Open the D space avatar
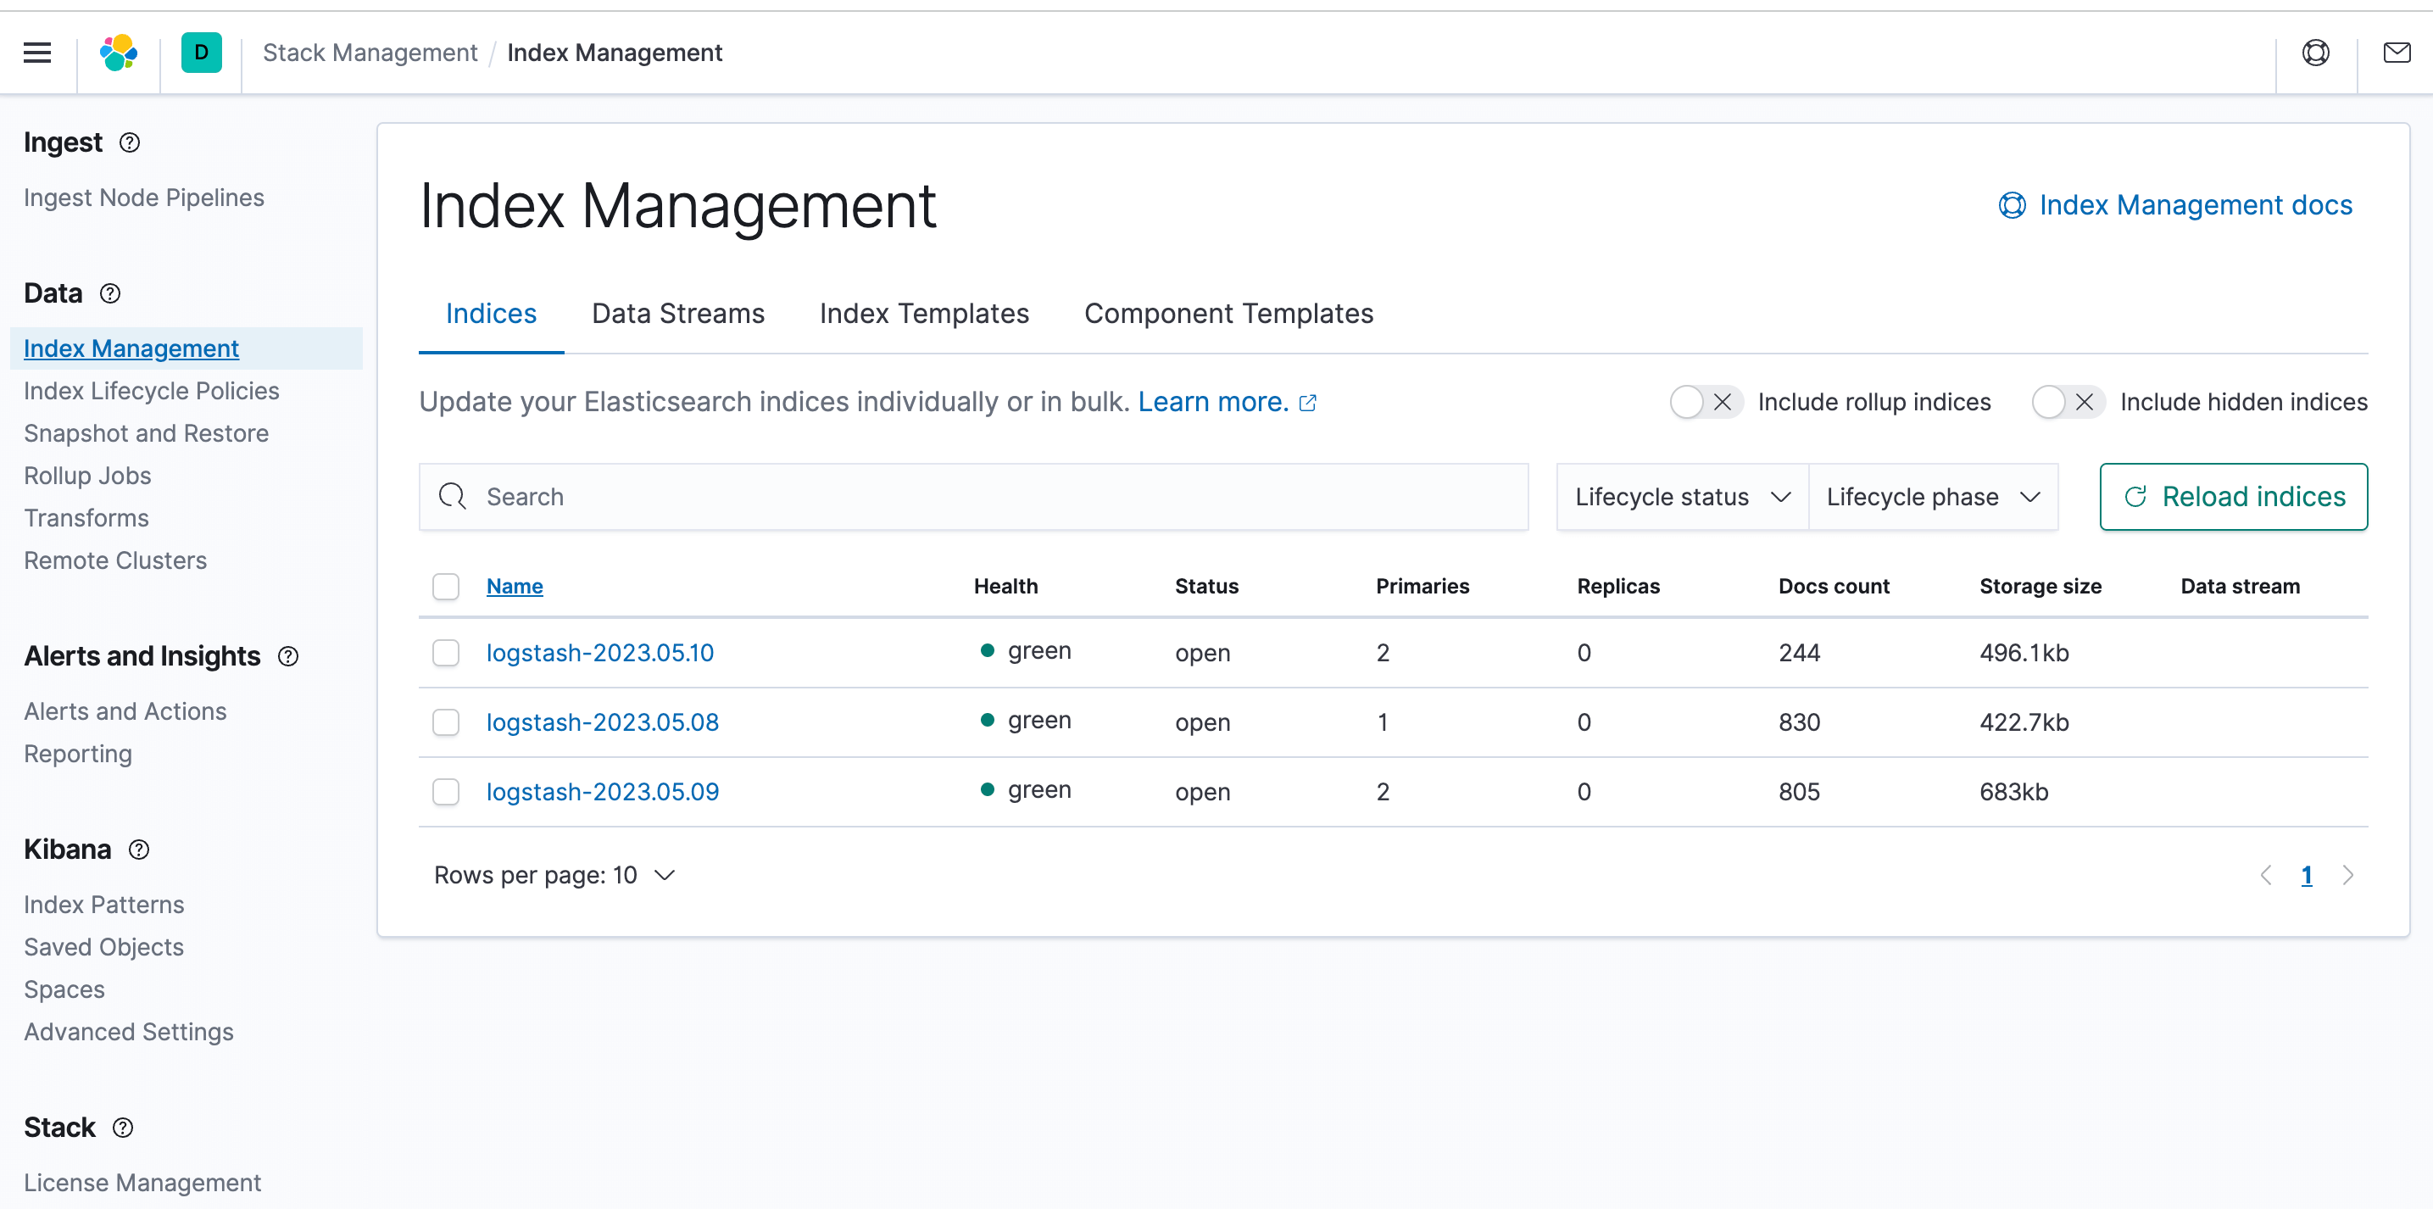The width and height of the screenshot is (2433, 1209). click(x=201, y=53)
